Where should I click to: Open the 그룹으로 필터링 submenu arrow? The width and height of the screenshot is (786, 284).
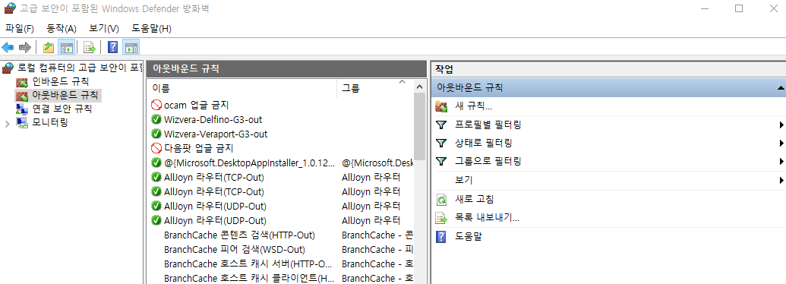click(781, 162)
